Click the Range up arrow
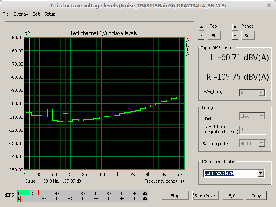Screen dimensions: 276x207 (x=235, y=27)
